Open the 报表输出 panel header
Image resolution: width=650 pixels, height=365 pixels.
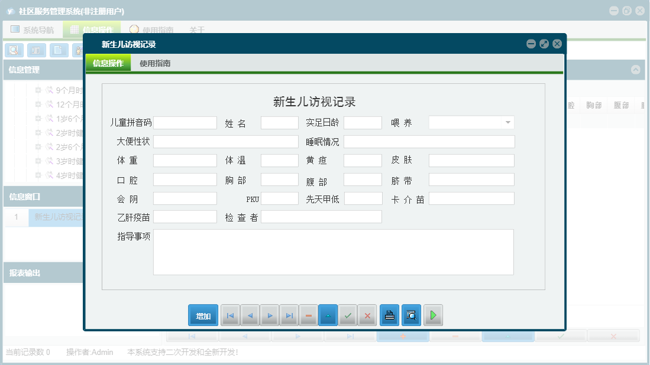[44, 273]
